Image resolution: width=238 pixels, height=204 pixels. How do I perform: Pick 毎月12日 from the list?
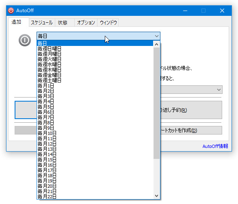point(95,144)
